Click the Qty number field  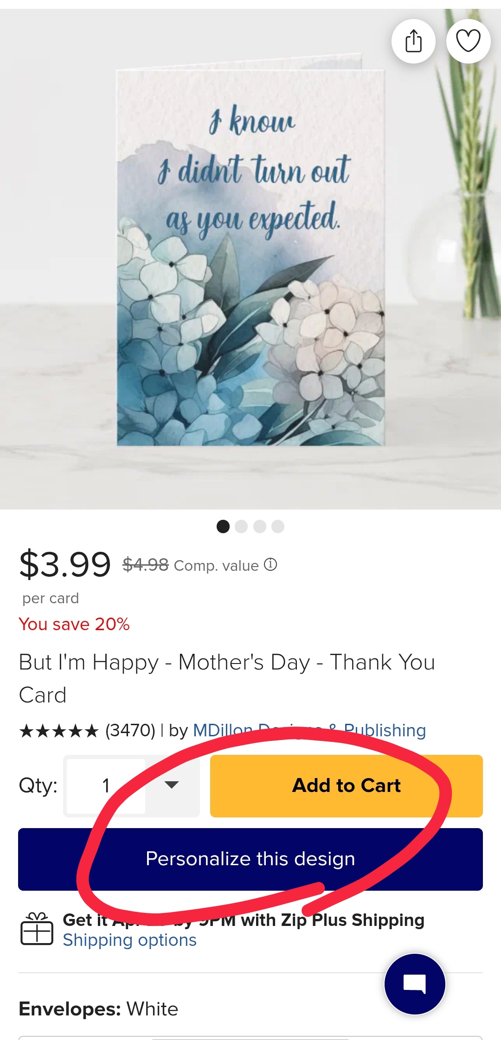coord(106,786)
